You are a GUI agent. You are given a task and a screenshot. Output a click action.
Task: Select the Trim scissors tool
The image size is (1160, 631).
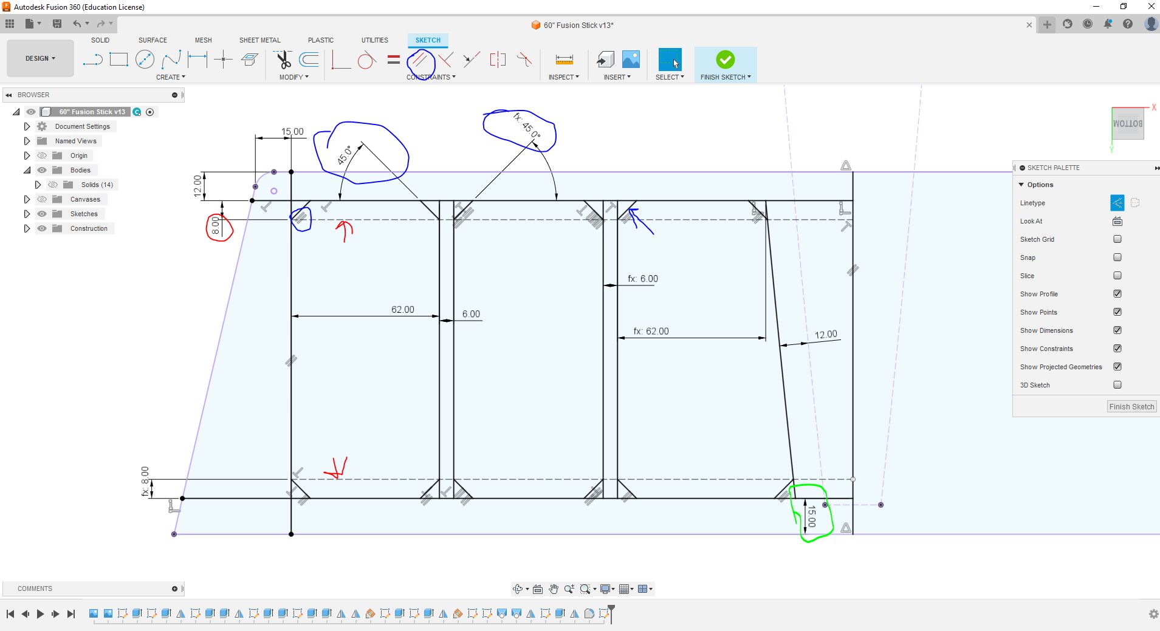[283, 60]
